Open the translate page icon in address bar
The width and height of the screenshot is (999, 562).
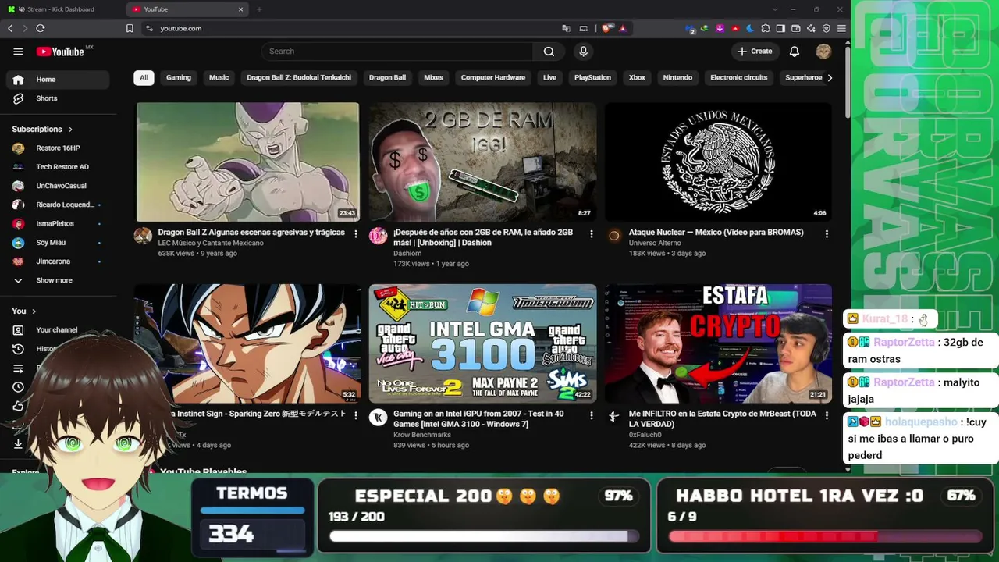pos(566,28)
